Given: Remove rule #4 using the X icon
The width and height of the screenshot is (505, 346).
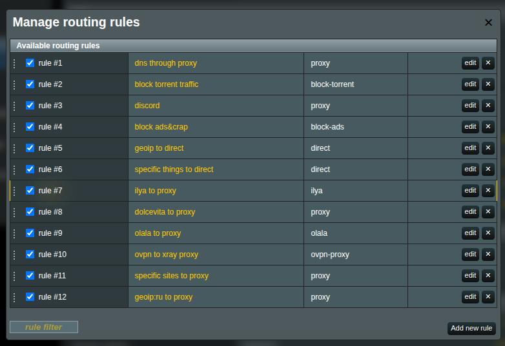Looking at the screenshot, I should (488, 127).
